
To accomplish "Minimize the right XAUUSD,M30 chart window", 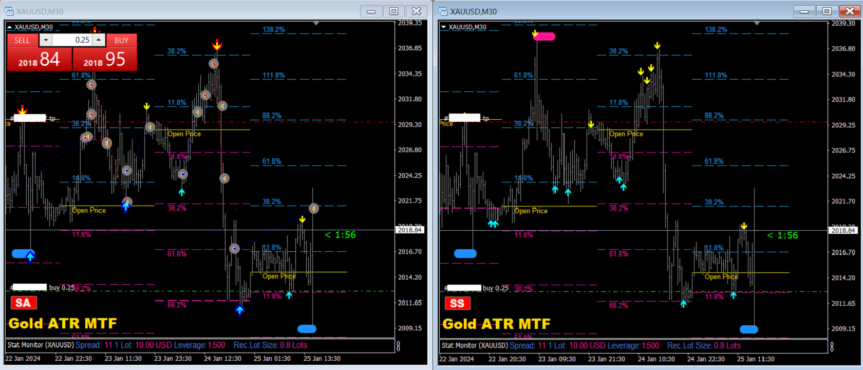I will tap(804, 11).
